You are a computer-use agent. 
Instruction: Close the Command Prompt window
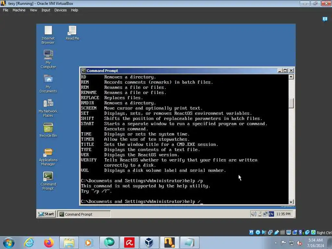pyautogui.click(x=291, y=70)
